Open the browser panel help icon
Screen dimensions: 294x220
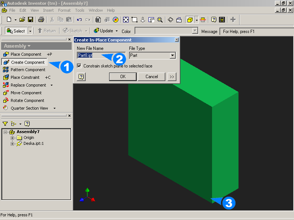[x=27, y=124]
